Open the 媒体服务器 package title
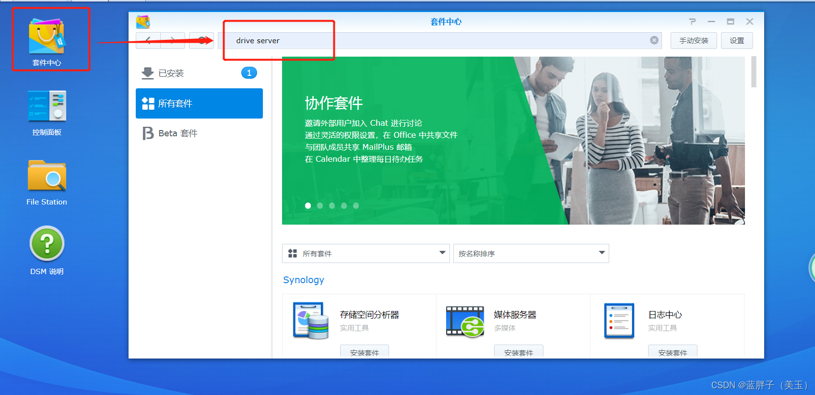Screen dimensions: 815x395 [x=515, y=314]
